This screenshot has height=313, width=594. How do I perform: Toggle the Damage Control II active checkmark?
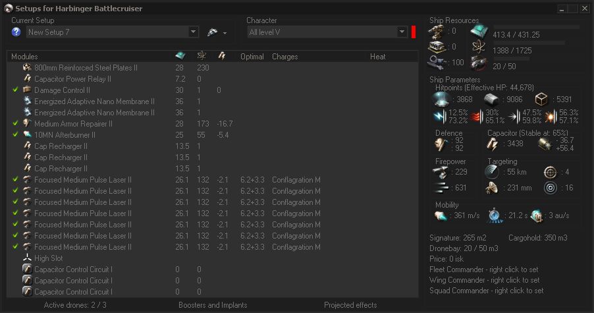(x=15, y=90)
